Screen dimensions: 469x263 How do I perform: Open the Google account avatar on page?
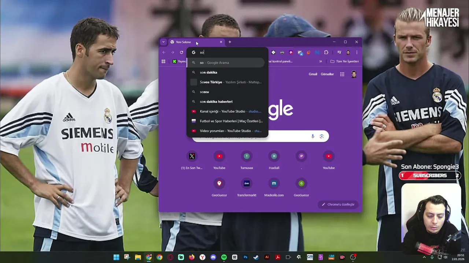354,74
